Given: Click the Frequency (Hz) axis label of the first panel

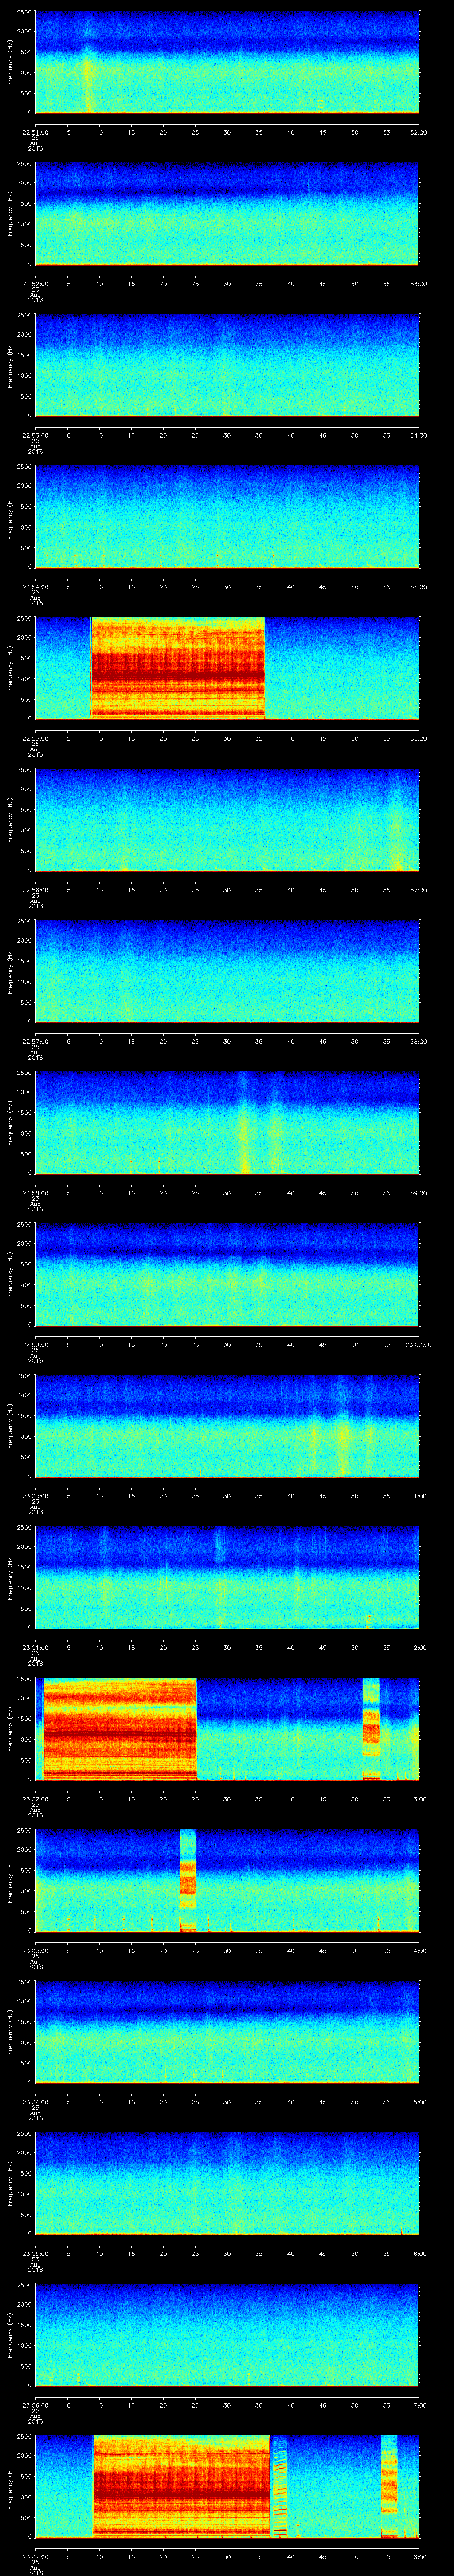Looking at the screenshot, I should 10,62.
